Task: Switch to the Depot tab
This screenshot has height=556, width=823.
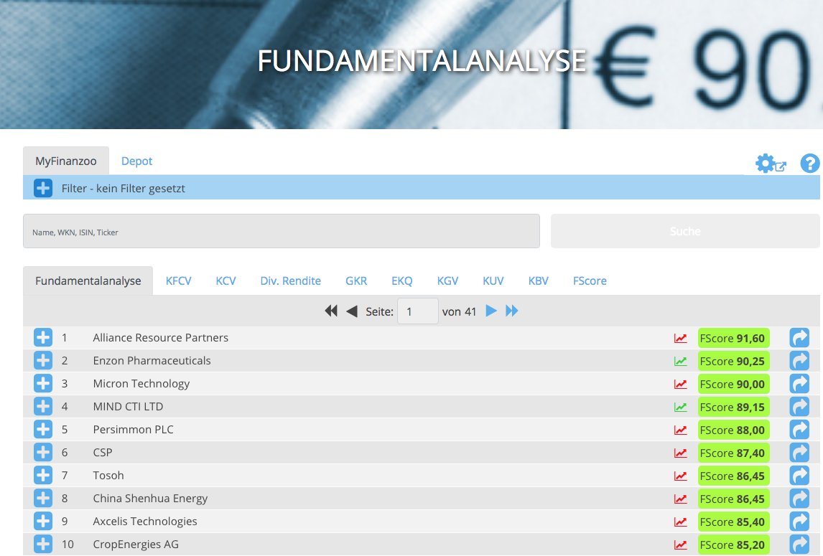Action: click(x=136, y=161)
